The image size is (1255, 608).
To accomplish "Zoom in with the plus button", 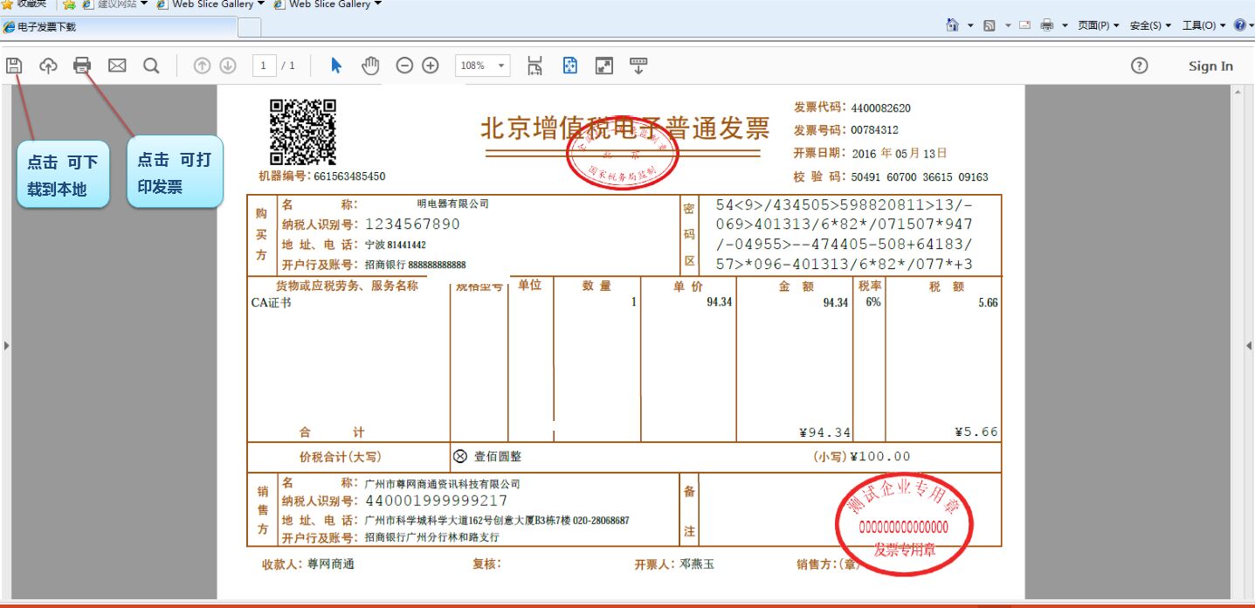I will pyautogui.click(x=431, y=66).
